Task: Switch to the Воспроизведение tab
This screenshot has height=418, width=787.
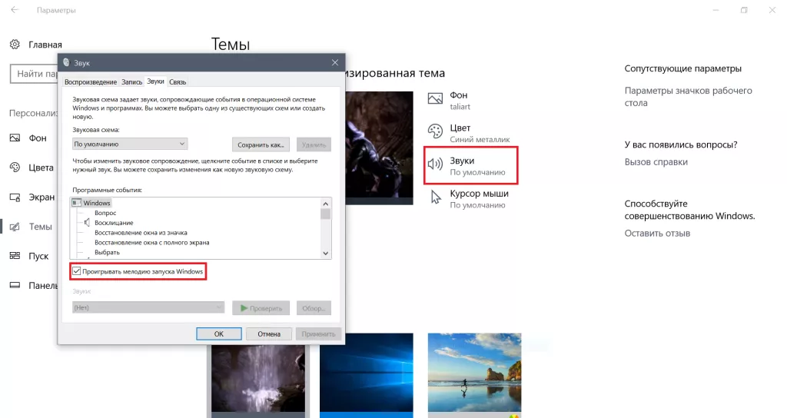Action: pos(91,81)
